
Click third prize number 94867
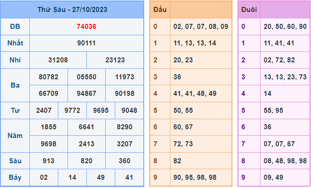[86, 94]
